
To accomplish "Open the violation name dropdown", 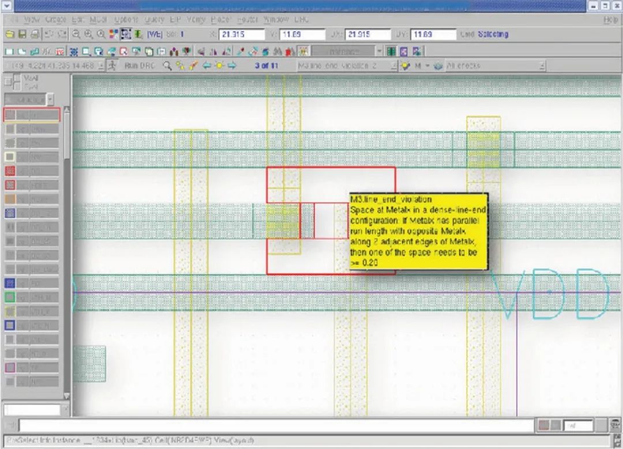I will 348,66.
